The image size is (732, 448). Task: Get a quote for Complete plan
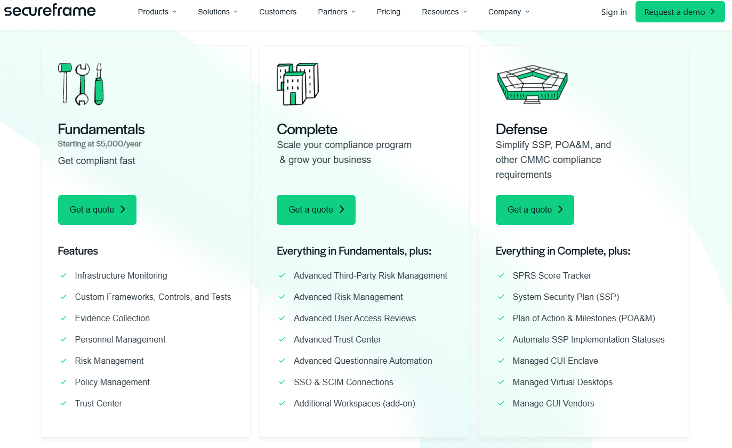(316, 210)
